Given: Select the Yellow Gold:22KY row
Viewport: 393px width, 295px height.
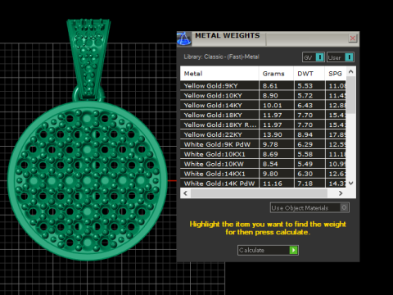Looking at the screenshot, I should pyautogui.click(x=263, y=134).
